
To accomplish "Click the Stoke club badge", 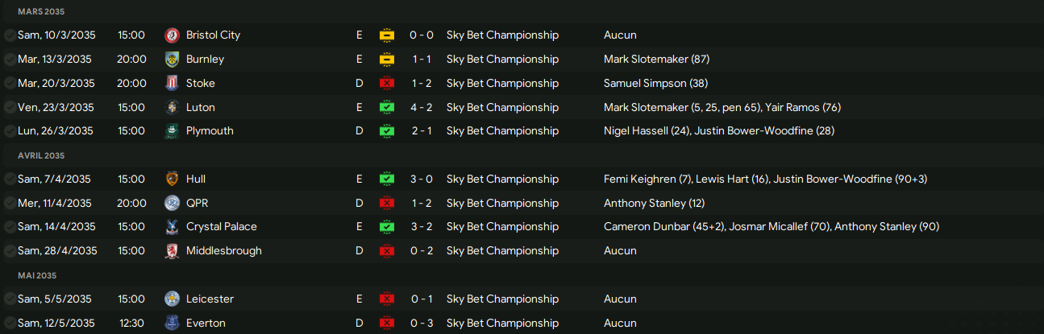I will 171,84.
